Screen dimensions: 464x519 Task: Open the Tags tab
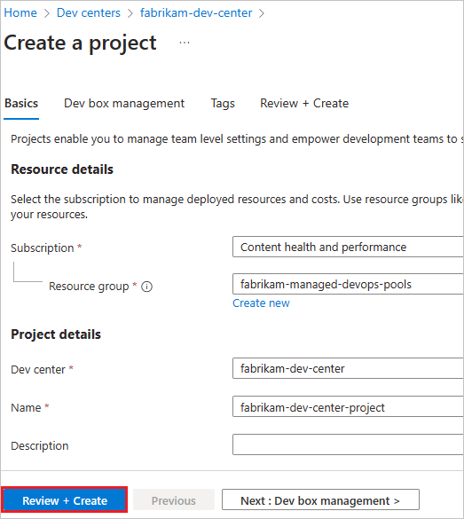click(223, 103)
